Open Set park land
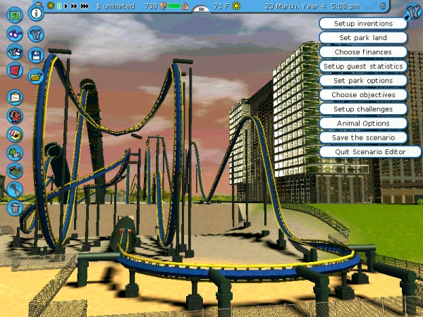423x317 pixels. (363, 38)
